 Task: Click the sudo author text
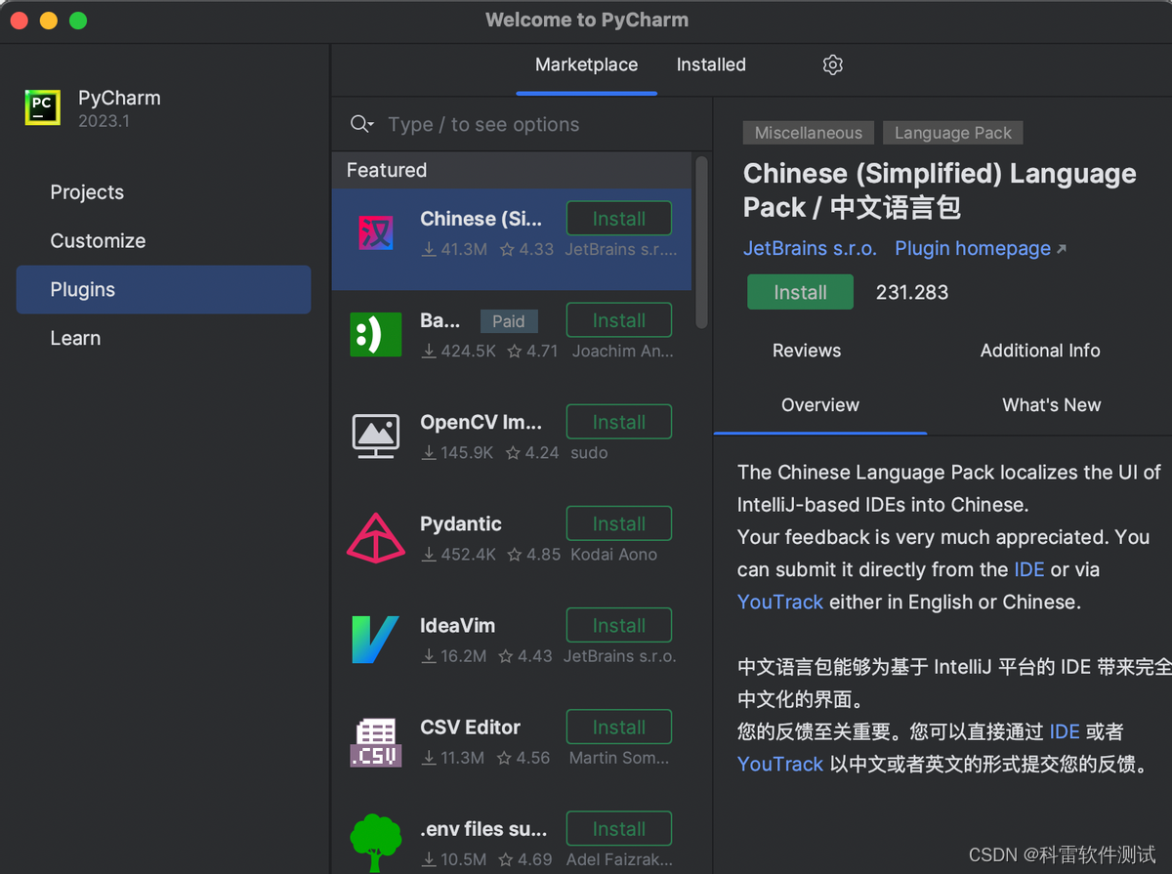(589, 453)
